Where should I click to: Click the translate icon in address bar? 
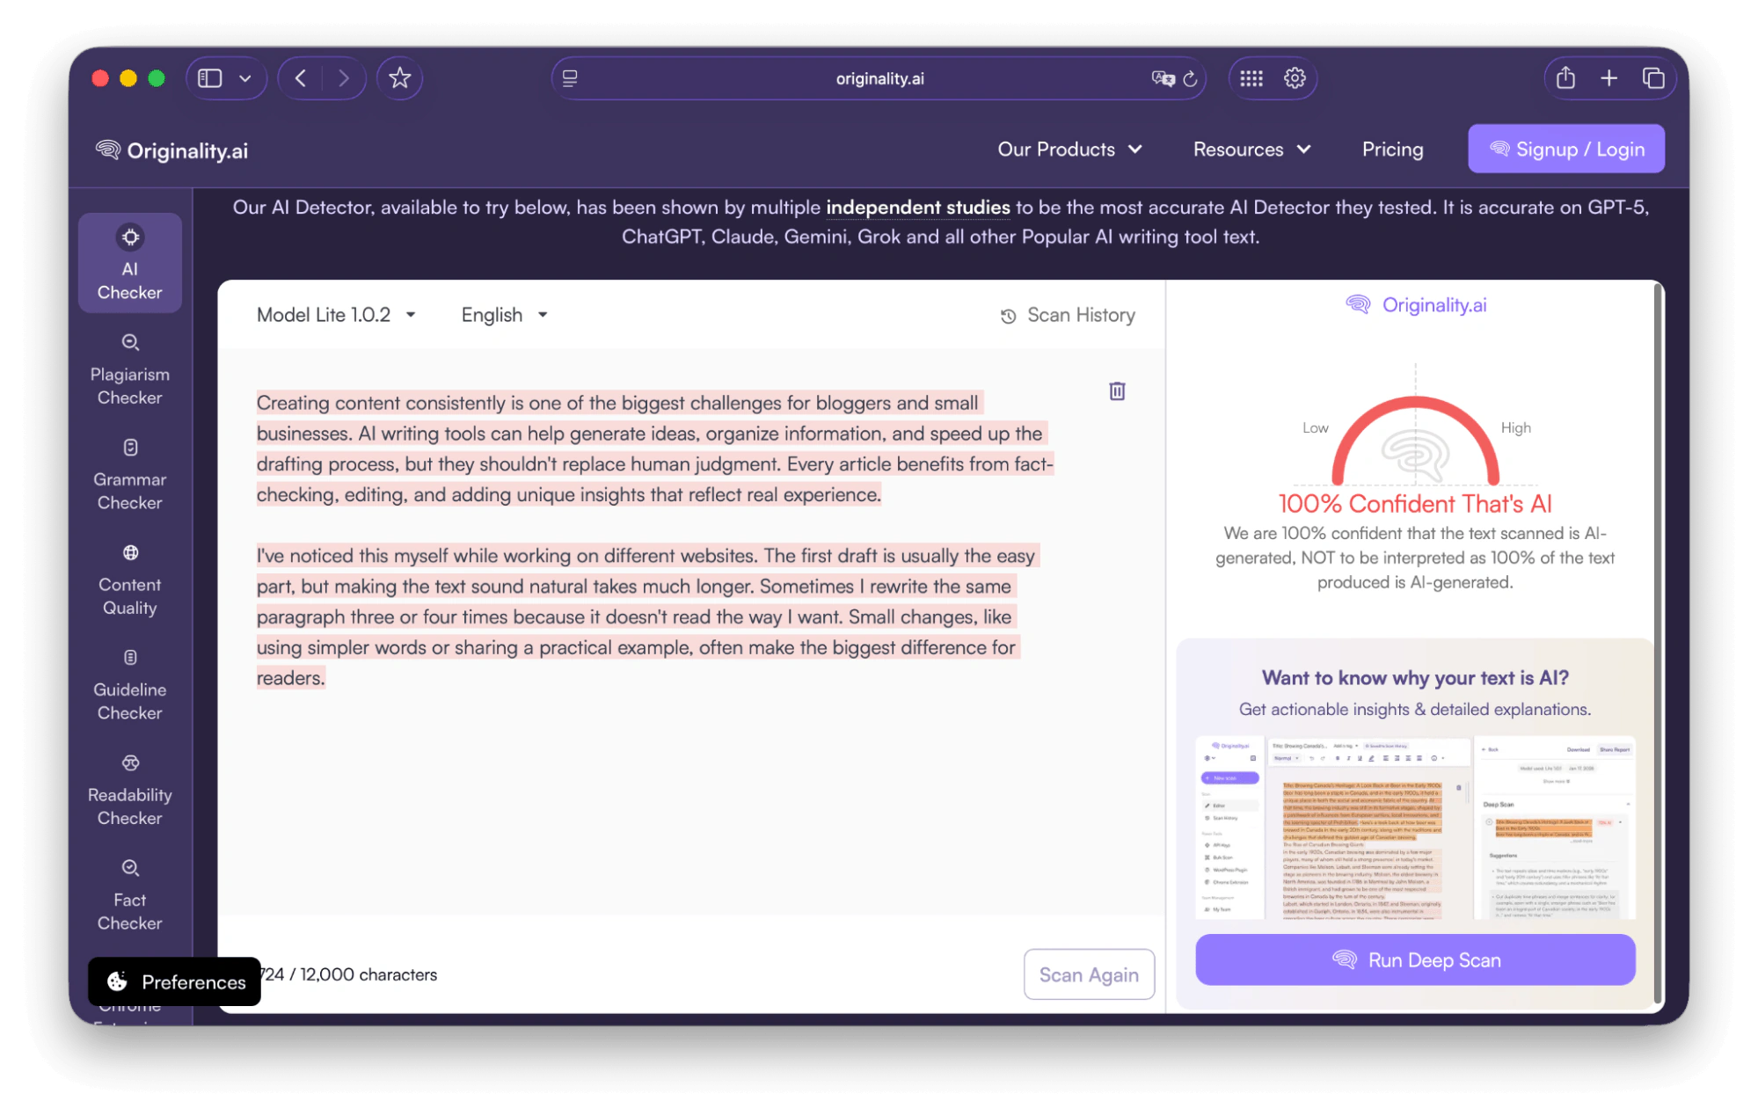tap(1163, 78)
